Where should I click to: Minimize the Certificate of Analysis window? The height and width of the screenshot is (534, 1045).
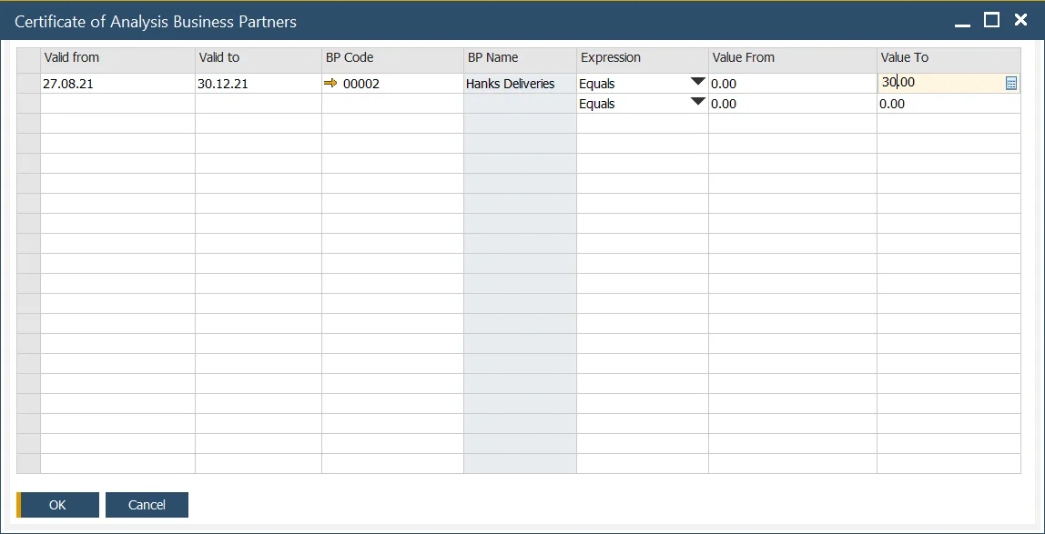point(963,20)
